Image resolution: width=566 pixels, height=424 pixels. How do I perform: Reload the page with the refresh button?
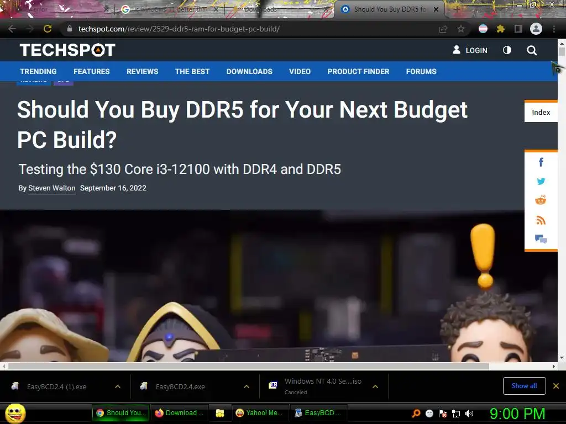tap(48, 29)
